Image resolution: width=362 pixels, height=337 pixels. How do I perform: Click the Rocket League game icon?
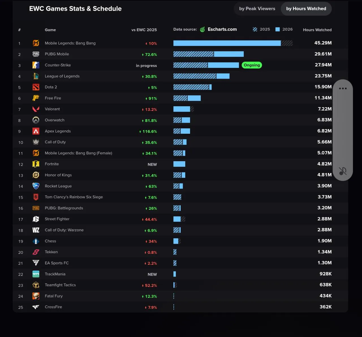click(x=36, y=186)
